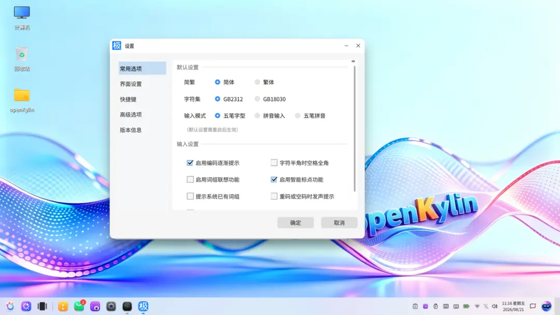Select 五笔字型 input mode
The image size is (560, 315).
(x=217, y=116)
